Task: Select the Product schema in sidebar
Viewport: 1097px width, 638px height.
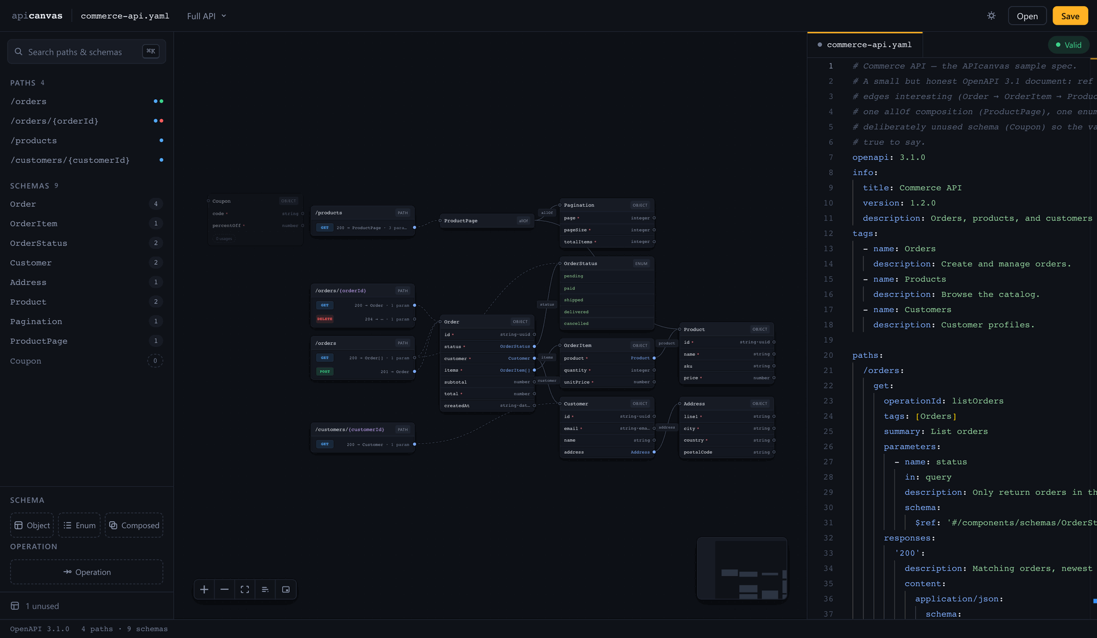Action: (x=87, y=302)
